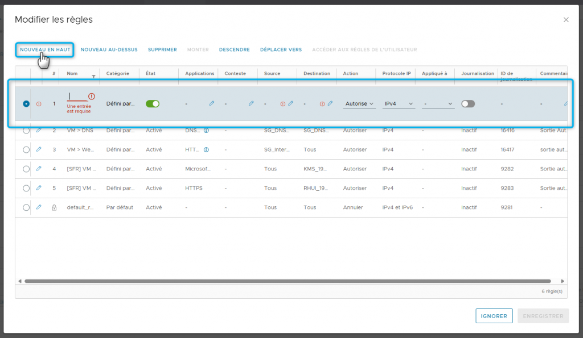Select the radio button for rule 3
Viewport: 583px width, 338px height.
tap(26, 150)
